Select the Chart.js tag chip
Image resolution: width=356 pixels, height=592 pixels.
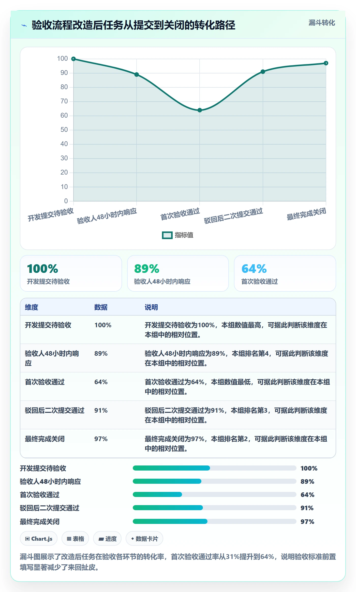(39, 539)
